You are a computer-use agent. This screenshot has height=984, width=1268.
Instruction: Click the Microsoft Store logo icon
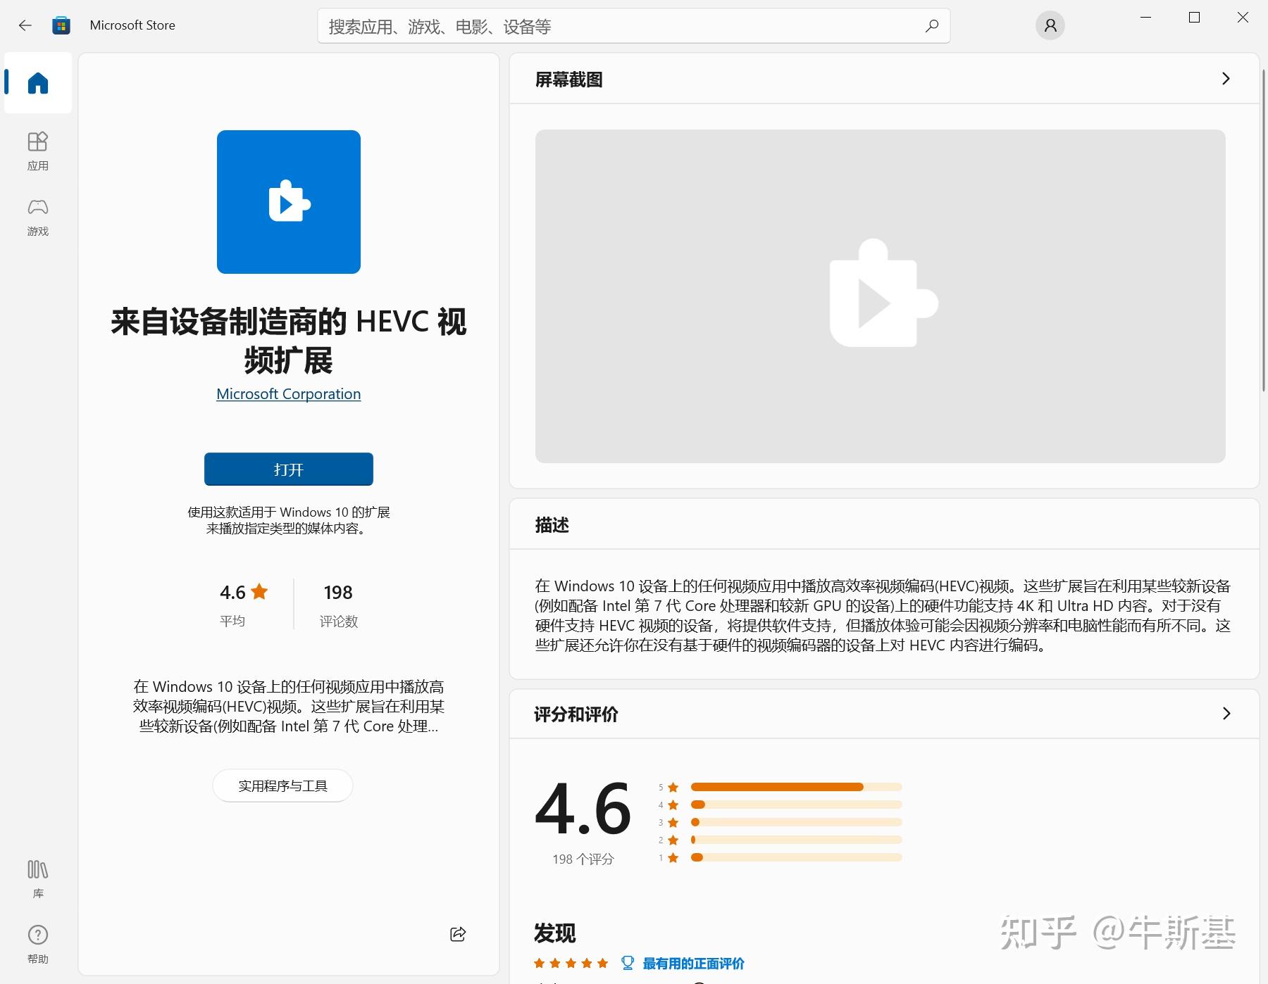pos(61,25)
